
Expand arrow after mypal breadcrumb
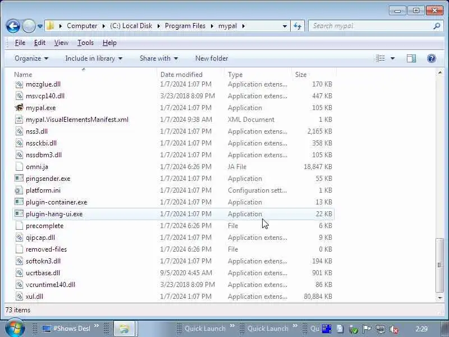pyautogui.click(x=244, y=26)
